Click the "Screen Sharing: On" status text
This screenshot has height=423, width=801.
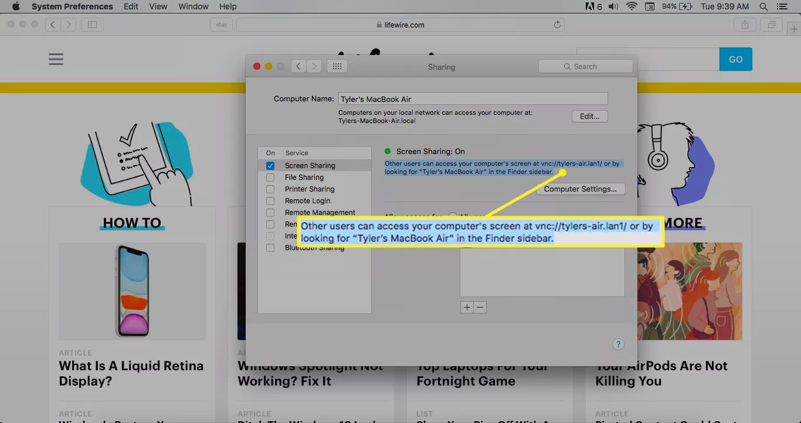[430, 151]
